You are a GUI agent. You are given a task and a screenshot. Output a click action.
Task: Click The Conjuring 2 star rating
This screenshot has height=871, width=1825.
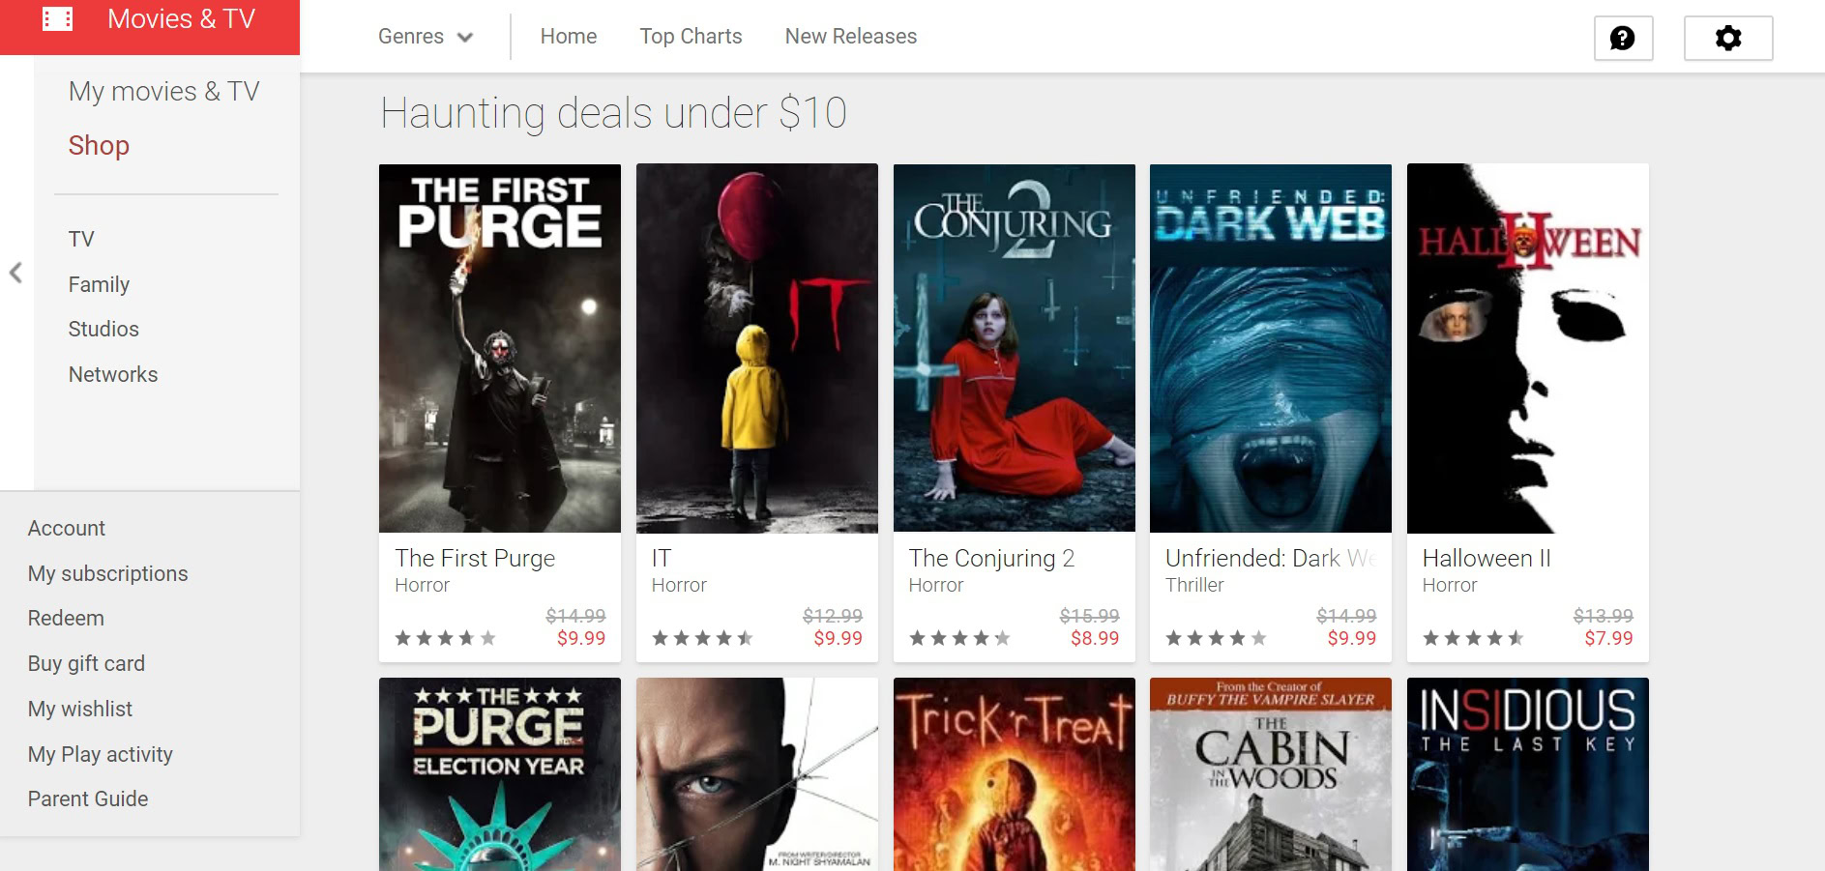tap(959, 638)
